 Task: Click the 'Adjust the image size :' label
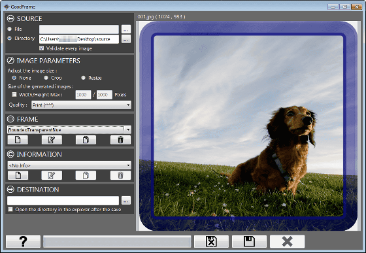[32, 71]
